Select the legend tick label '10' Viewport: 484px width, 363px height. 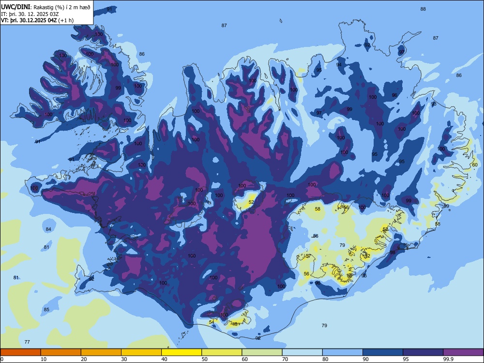tap(44, 359)
